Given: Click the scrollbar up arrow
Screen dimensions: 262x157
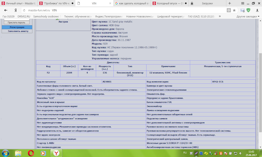Looking at the screenshot, I should point(260,20).
